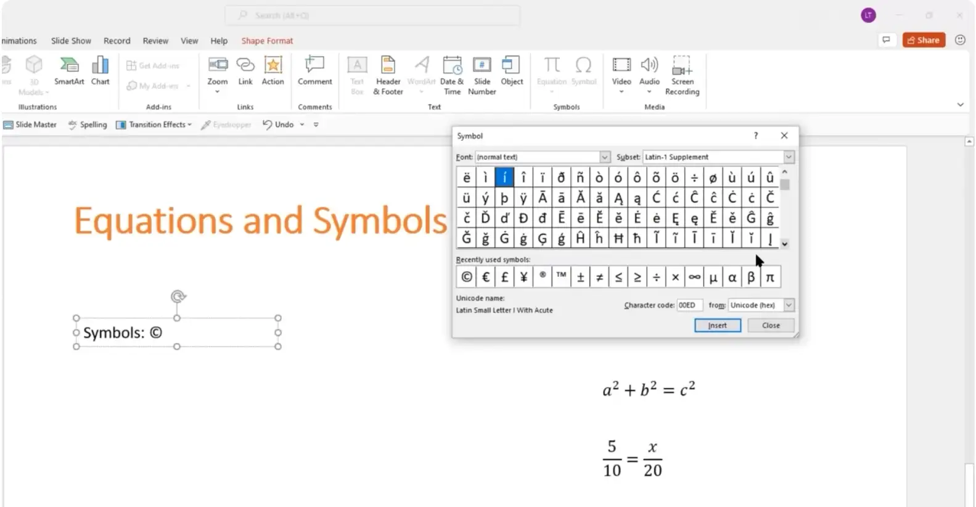Image resolution: width=976 pixels, height=507 pixels.
Task: Switch to the Slide Show tab
Action: point(71,41)
